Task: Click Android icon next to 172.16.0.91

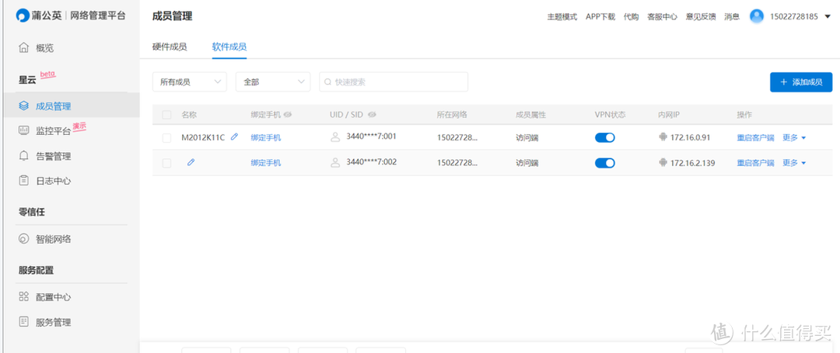Action: click(663, 137)
